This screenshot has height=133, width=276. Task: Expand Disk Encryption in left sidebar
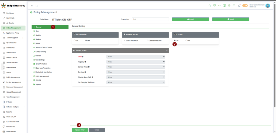click(x=23, y=38)
